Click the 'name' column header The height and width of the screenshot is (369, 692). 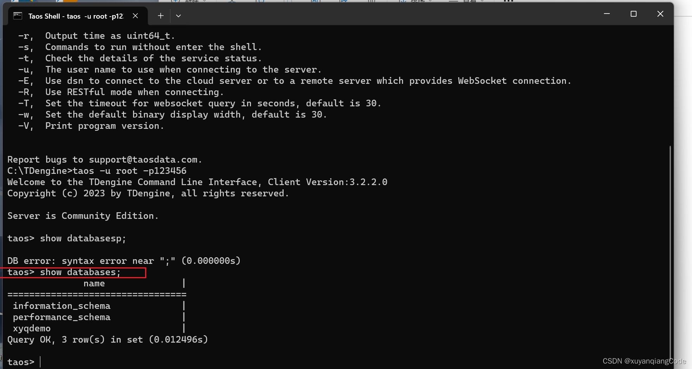tap(94, 284)
